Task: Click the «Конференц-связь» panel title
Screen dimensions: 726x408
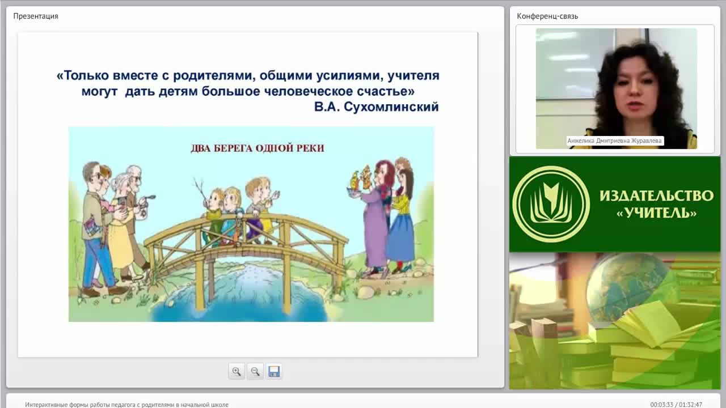Action: click(547, 16)
